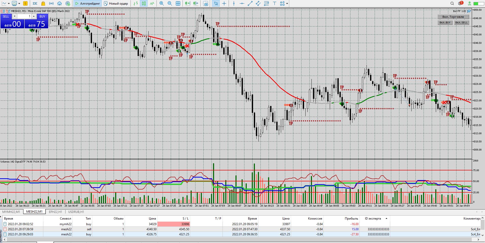Click the icon of the mymh22 buy row

5,224
